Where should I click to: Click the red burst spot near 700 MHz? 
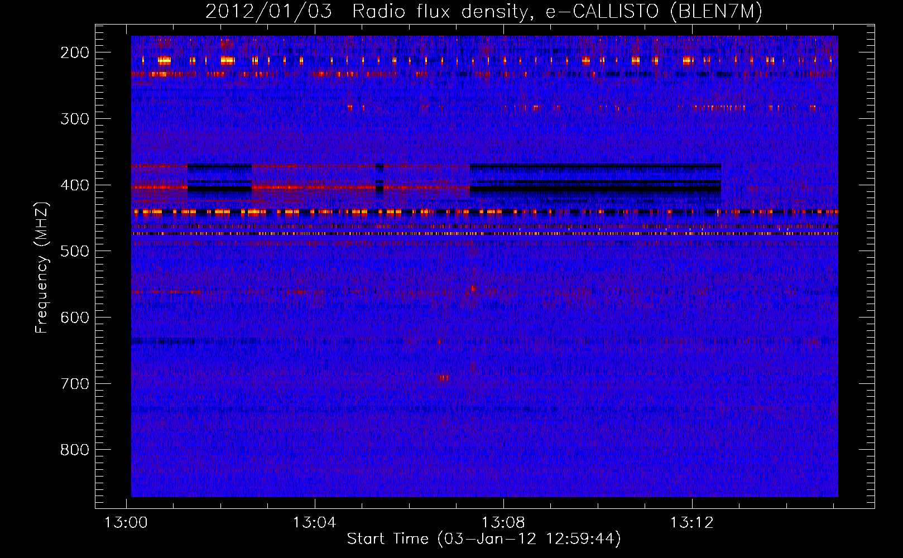[x=444, y=378]
